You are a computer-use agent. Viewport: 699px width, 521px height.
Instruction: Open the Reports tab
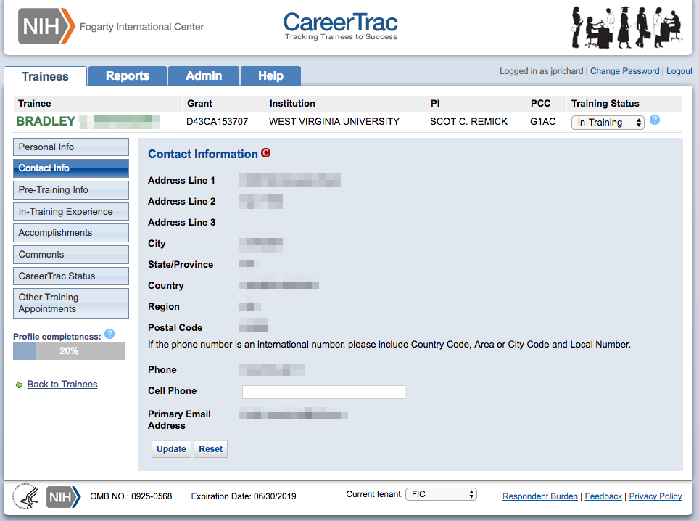[128, 76]
